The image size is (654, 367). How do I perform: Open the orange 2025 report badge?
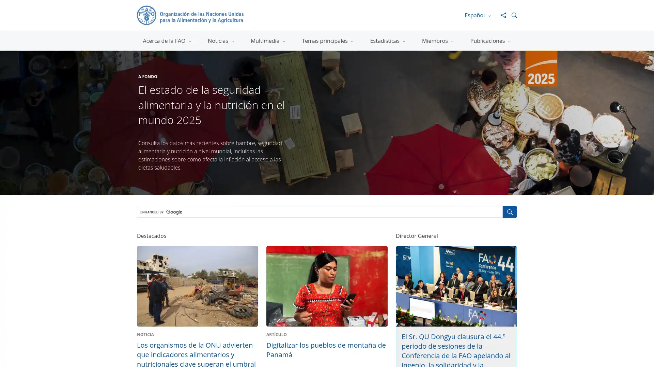coord(541,69)
